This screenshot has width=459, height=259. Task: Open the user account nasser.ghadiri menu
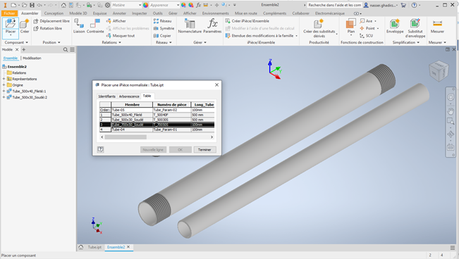coord(380,5)
